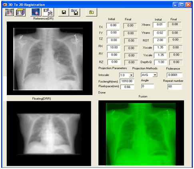Image resolution: width=194 pixels, height=169 pixels.
Task: Click the 3D volume cube icon
Action: 20,12
